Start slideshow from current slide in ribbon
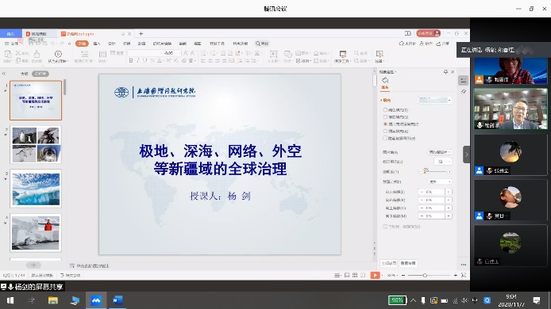The image size is (551, 309). pyautogui.click(x=58, y=55)
